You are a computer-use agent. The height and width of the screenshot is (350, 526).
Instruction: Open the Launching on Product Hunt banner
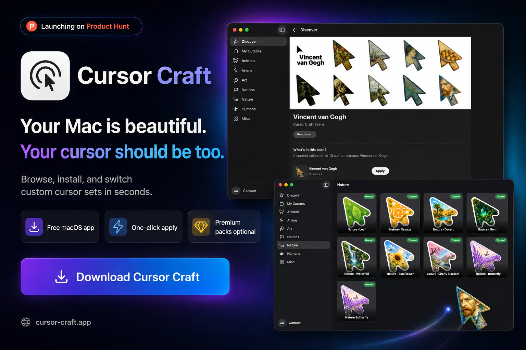click(x=81, y=26)
